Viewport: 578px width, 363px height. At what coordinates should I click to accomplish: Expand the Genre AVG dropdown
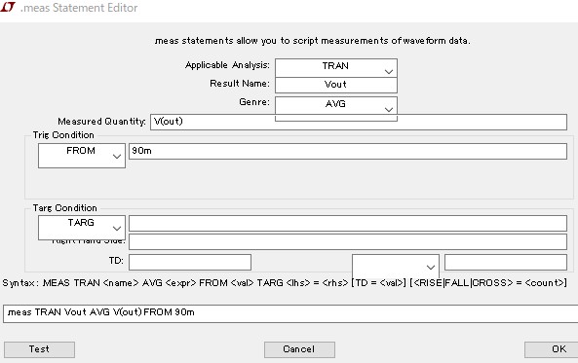[336, 106]
